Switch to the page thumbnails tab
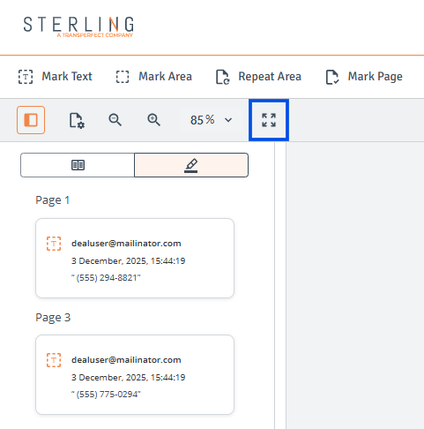 pos(78,165)
